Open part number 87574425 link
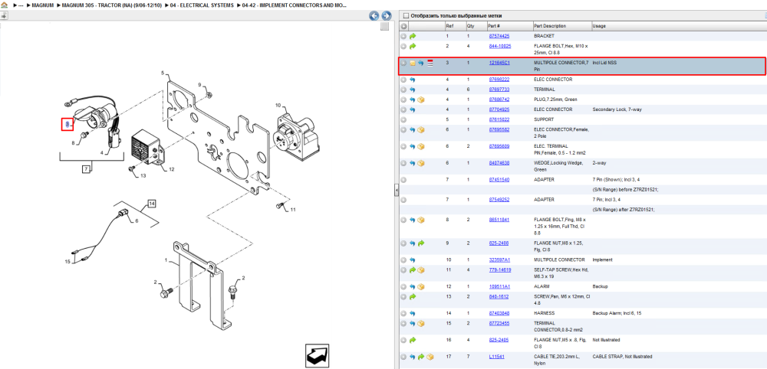Image resolution: width=767 pixels, height=369 pixels. point(499,36)
